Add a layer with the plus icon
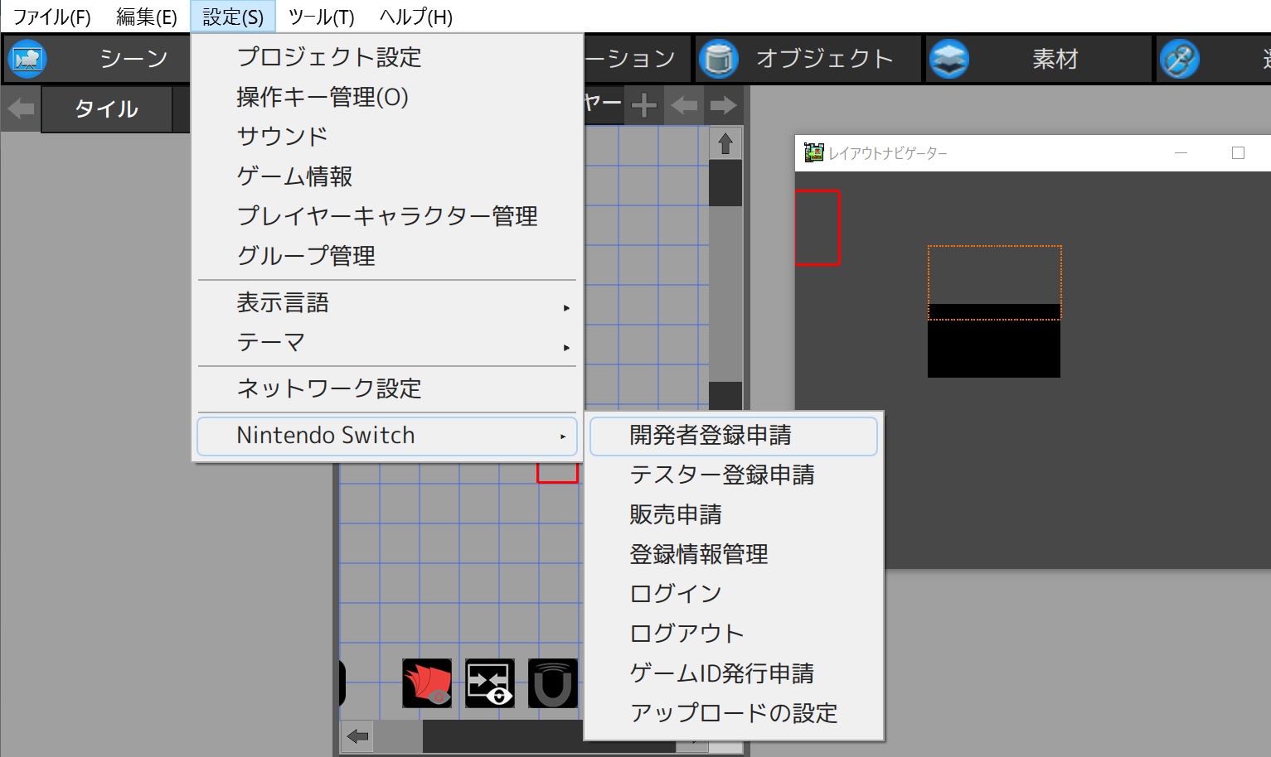 [x=644, y=105]
